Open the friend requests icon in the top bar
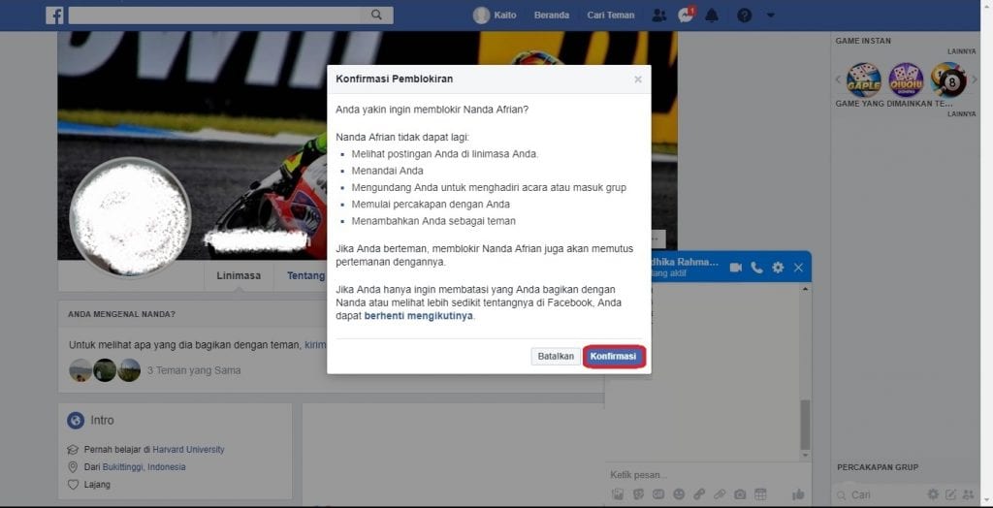Screen dimensions: 993x508 659,16
